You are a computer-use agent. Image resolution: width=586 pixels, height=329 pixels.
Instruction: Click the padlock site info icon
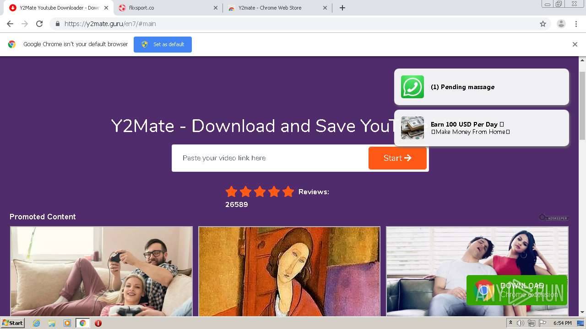[x=57, y=24]
